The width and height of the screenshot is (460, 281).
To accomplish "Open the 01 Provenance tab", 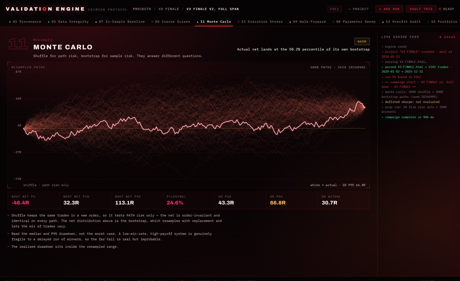I will coord(25,22).
